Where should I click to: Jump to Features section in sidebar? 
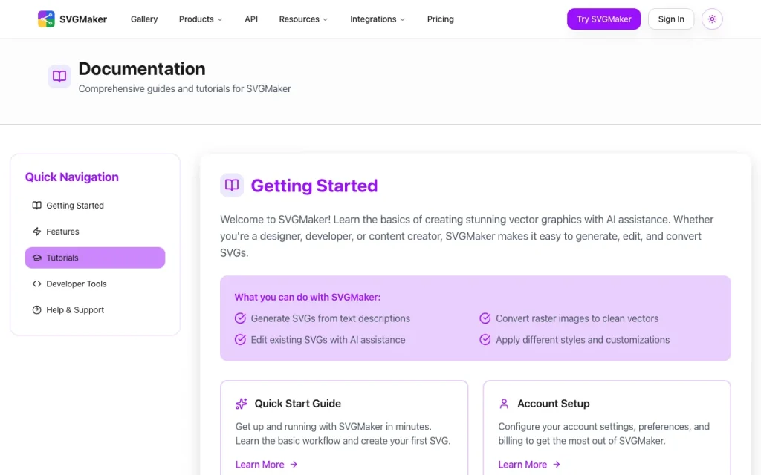click(95, 232)
